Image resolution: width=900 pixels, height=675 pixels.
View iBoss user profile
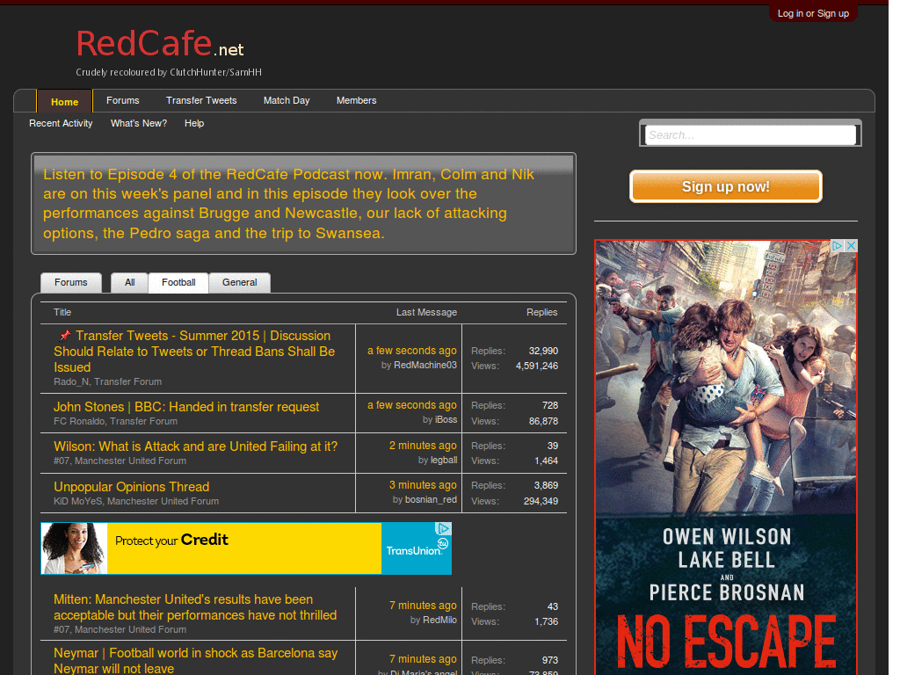[446, 419]
